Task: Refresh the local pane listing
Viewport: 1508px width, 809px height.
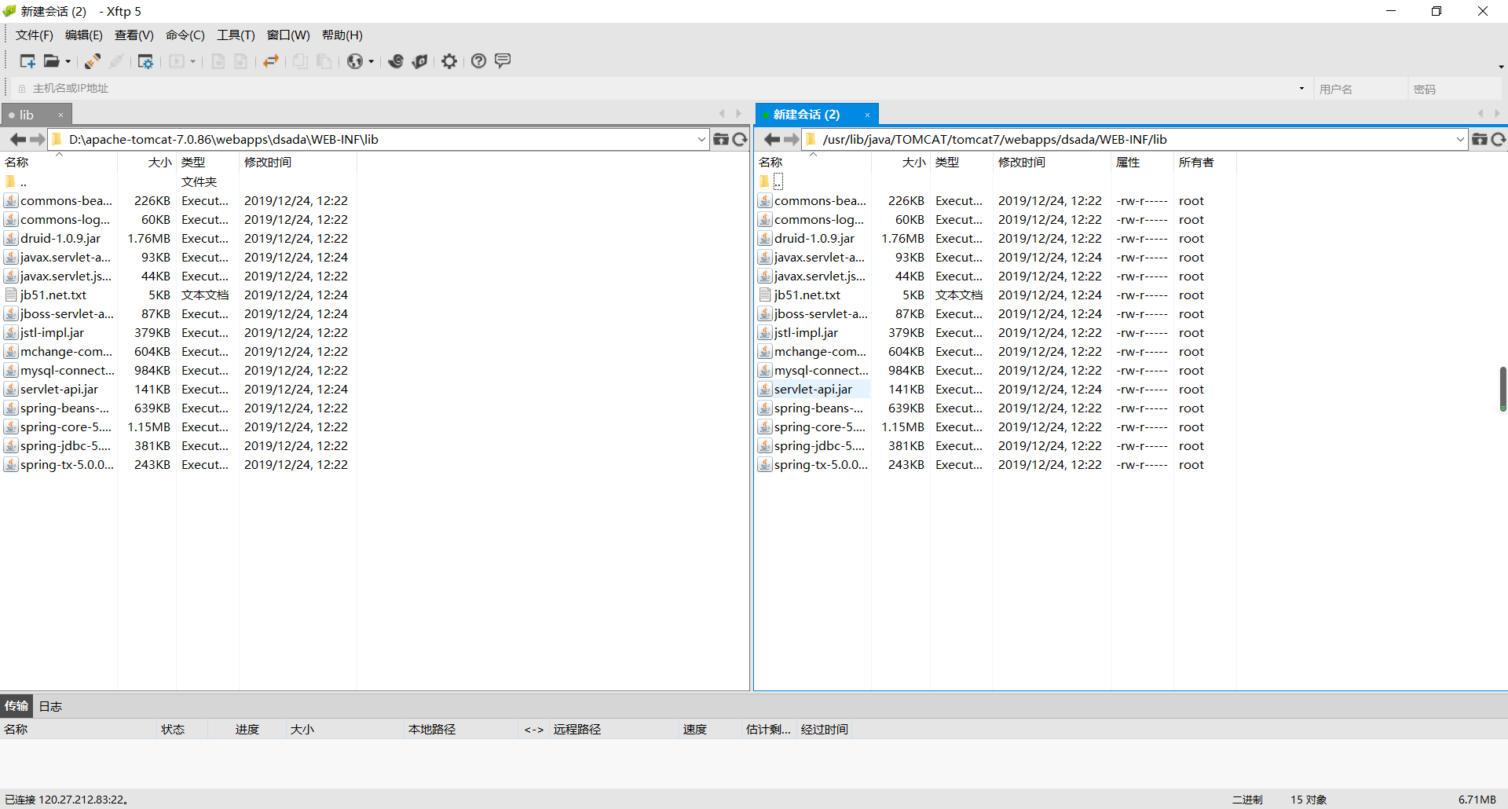Action: point(740,139)
